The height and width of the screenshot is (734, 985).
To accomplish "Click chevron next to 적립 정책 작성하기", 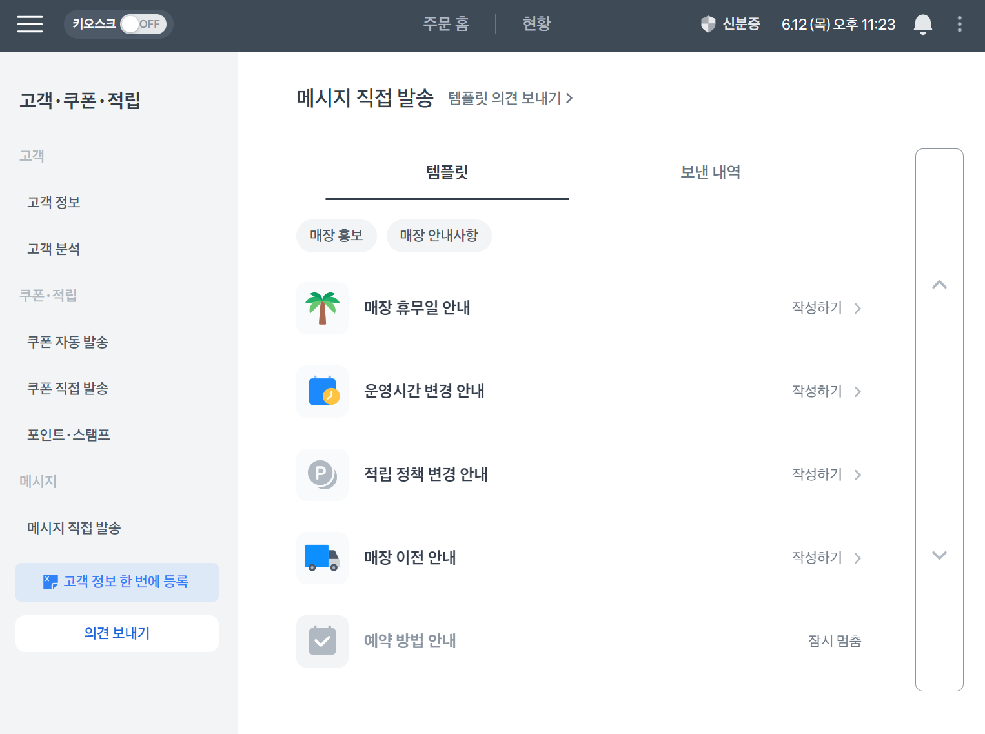I will point(858,475).
